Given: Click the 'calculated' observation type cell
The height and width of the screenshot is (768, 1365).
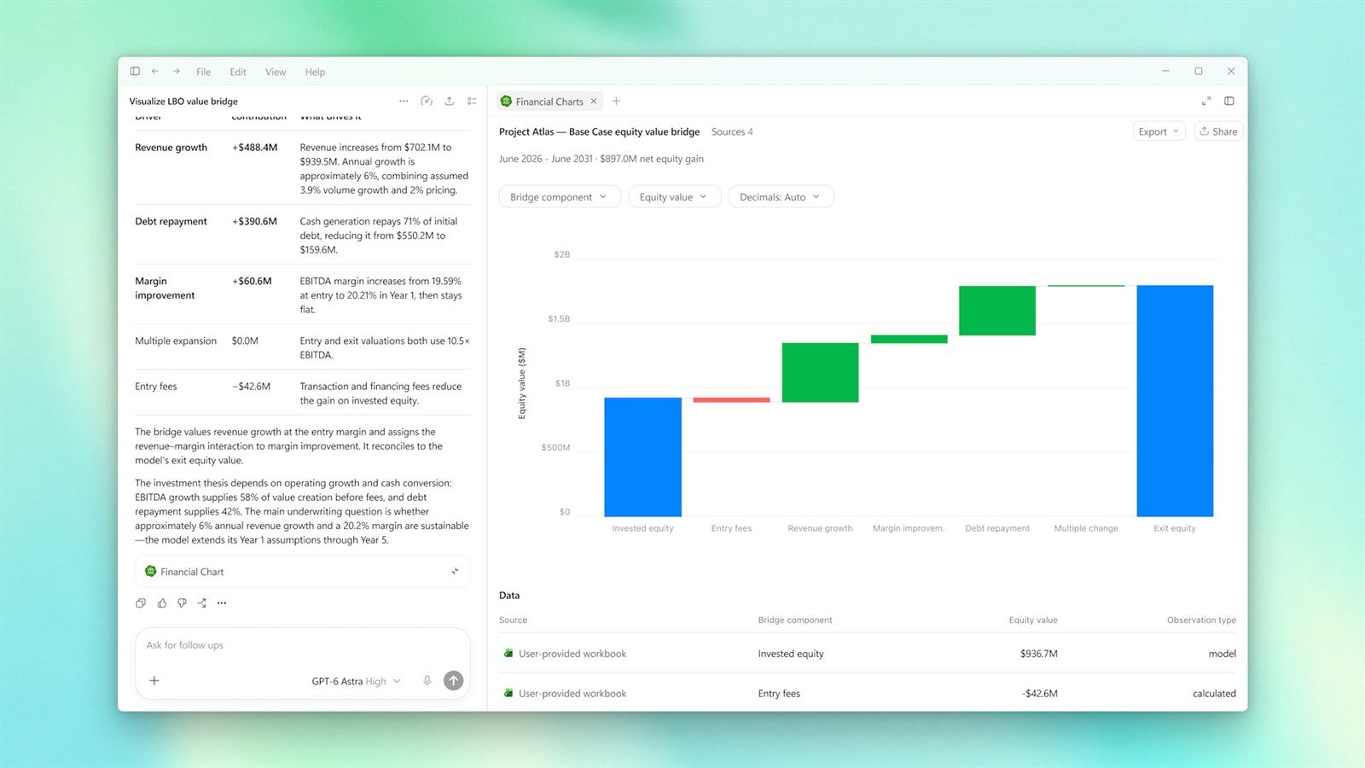Looking at the screenshot, I should pyautogui.click(x=1214, y=694).
